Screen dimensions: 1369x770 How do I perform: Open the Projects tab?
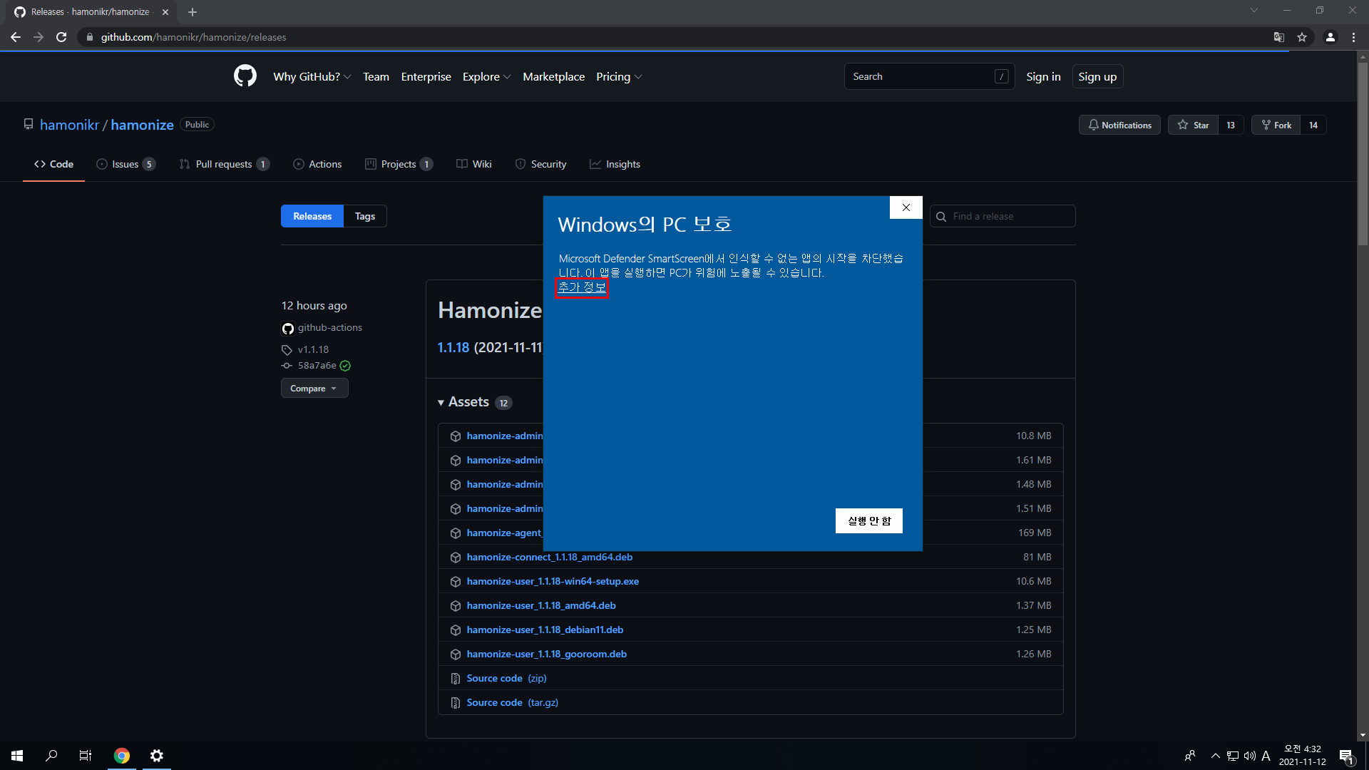[399, 164]
